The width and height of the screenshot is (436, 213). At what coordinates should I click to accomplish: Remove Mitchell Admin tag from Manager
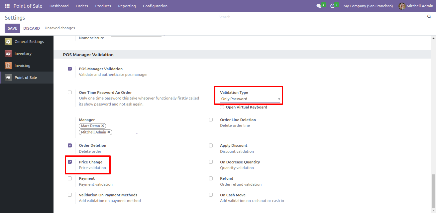[109, 132]
